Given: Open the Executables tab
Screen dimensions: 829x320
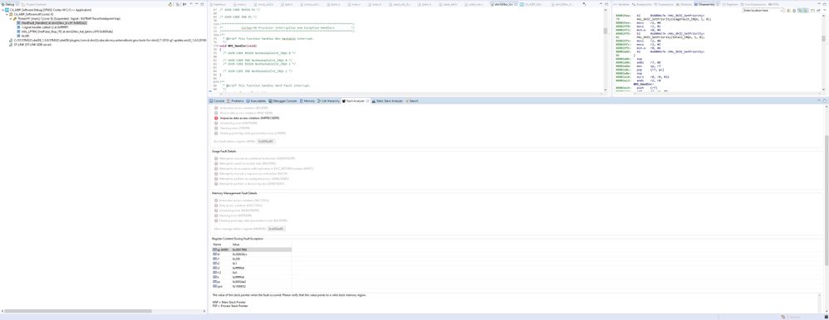Looking at the screenshot, I should [x=256, y=100].
